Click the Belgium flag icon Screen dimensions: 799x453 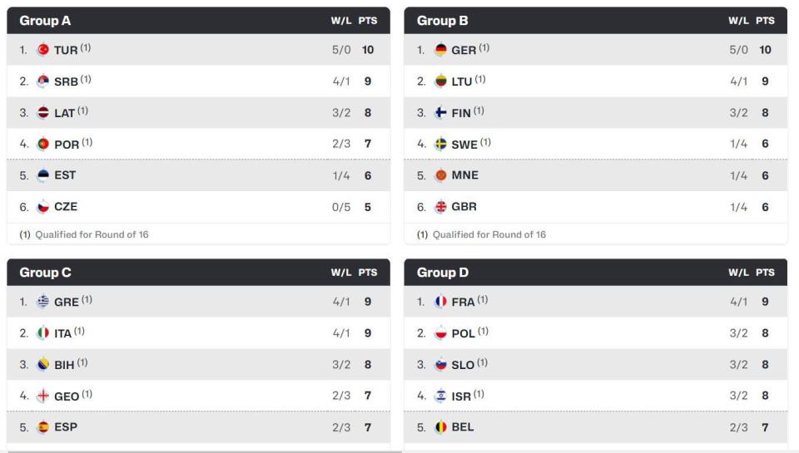tap(441, 427)
